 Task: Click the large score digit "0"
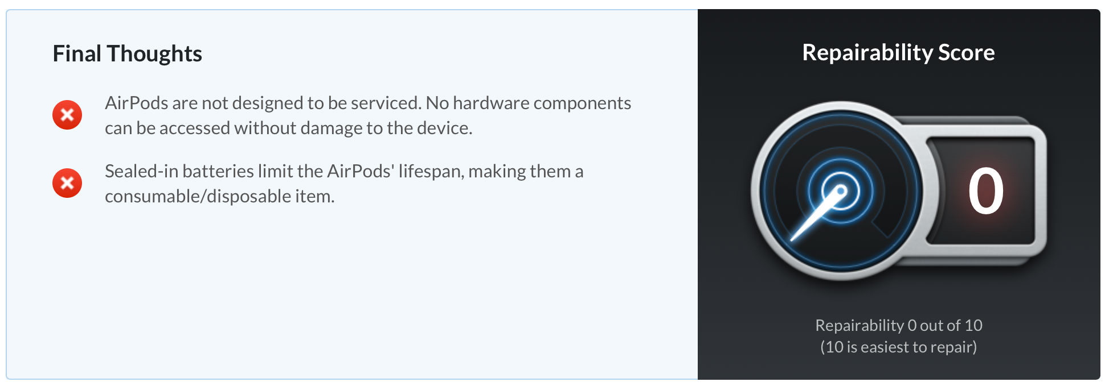tap(986, 191)
